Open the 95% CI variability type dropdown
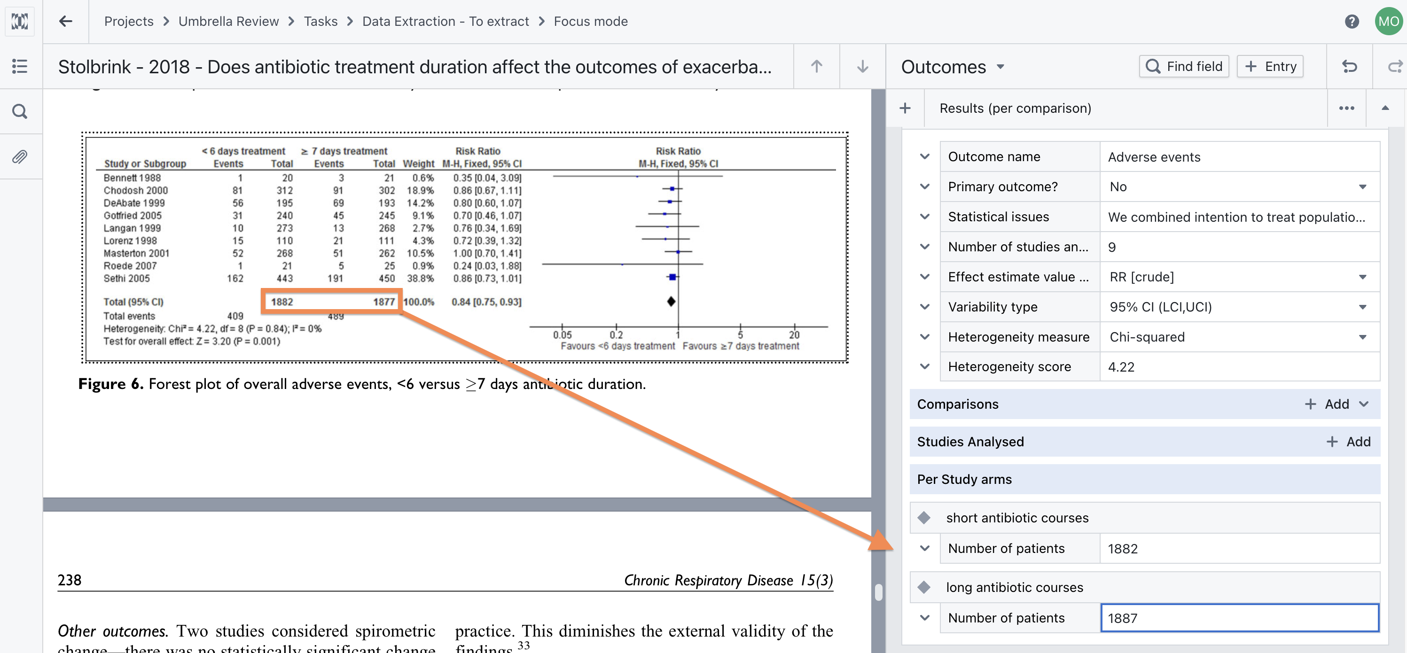Screen dimensions: 1407x653 [1239, 307]
